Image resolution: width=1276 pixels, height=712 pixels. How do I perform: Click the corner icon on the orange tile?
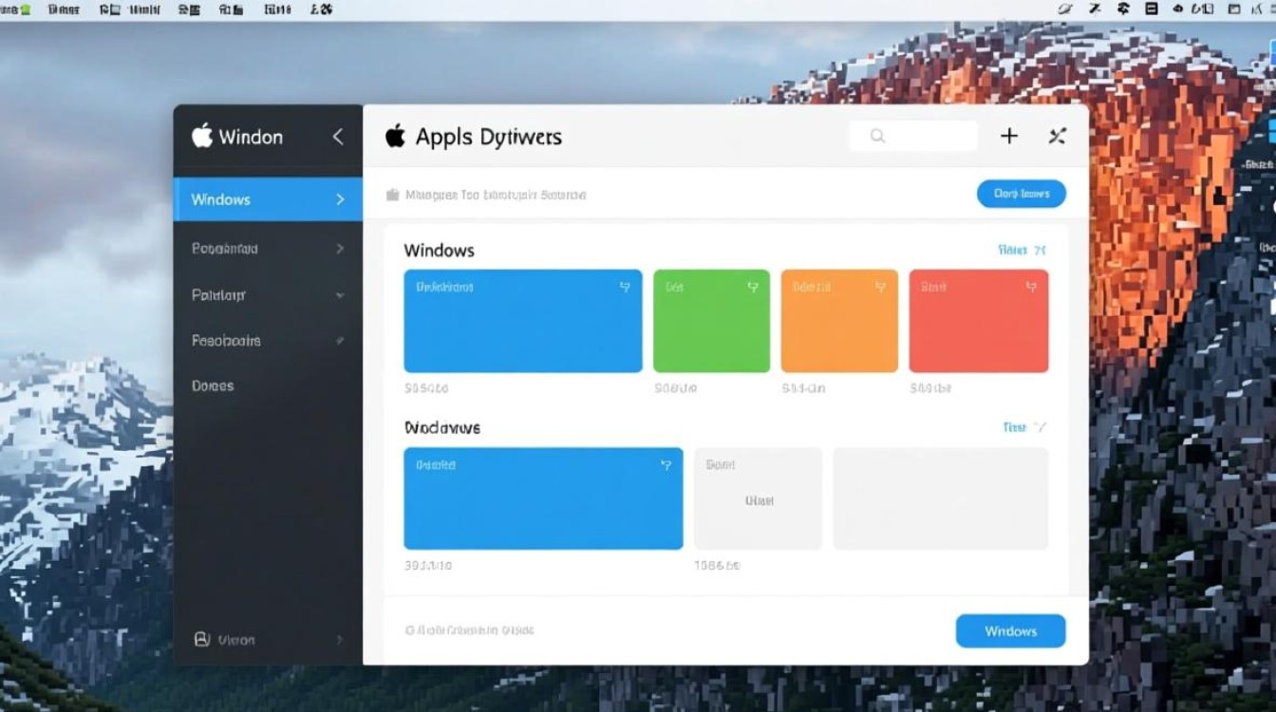click(x=880, y=287)
